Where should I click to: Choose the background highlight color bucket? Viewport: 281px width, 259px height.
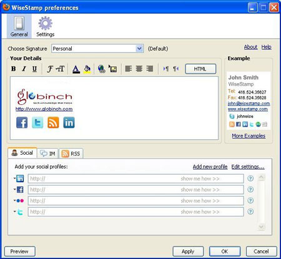tap(87, 69)
